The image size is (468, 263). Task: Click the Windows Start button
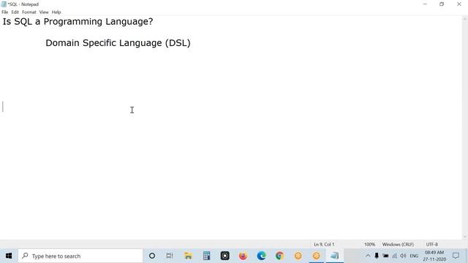pos(9,256)
